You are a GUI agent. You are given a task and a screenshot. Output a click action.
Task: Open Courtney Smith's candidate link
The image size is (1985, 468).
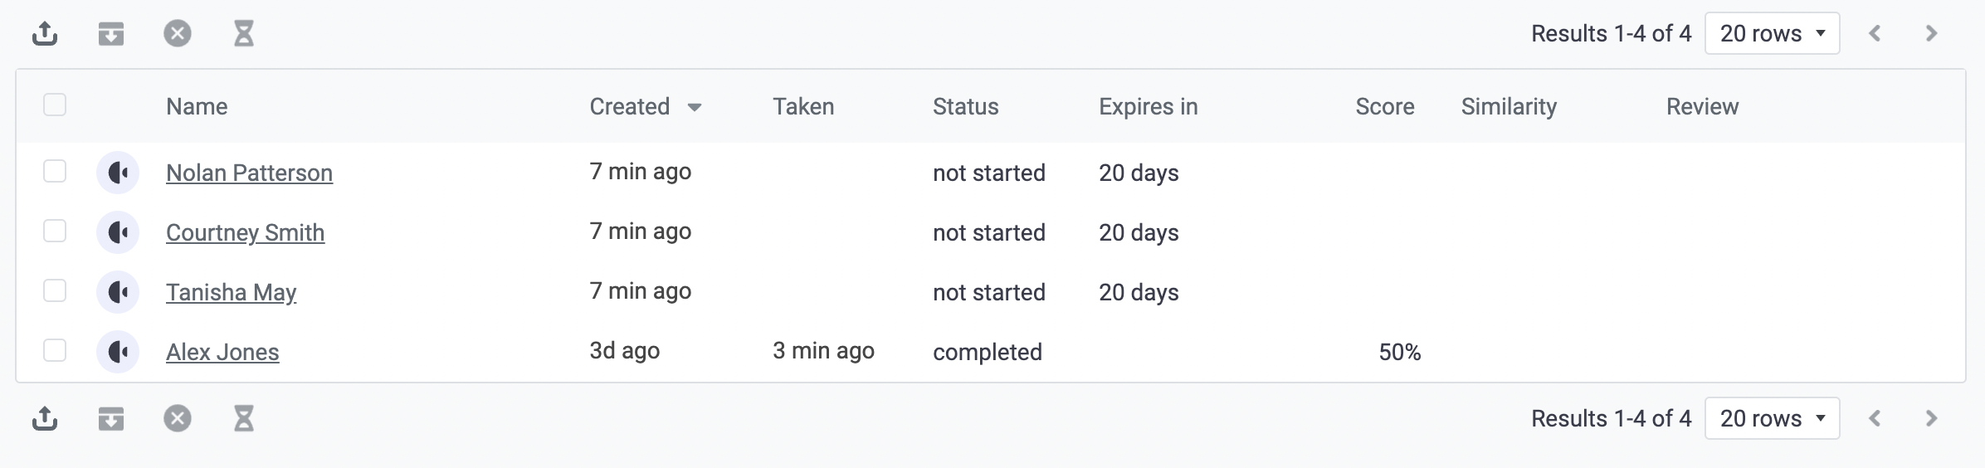tap(246, 233)
